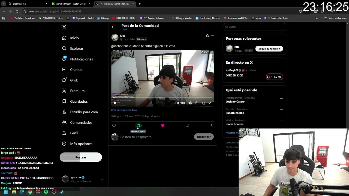
Task: Open Spotify from taskbar
Action: [x=46, y=192]
